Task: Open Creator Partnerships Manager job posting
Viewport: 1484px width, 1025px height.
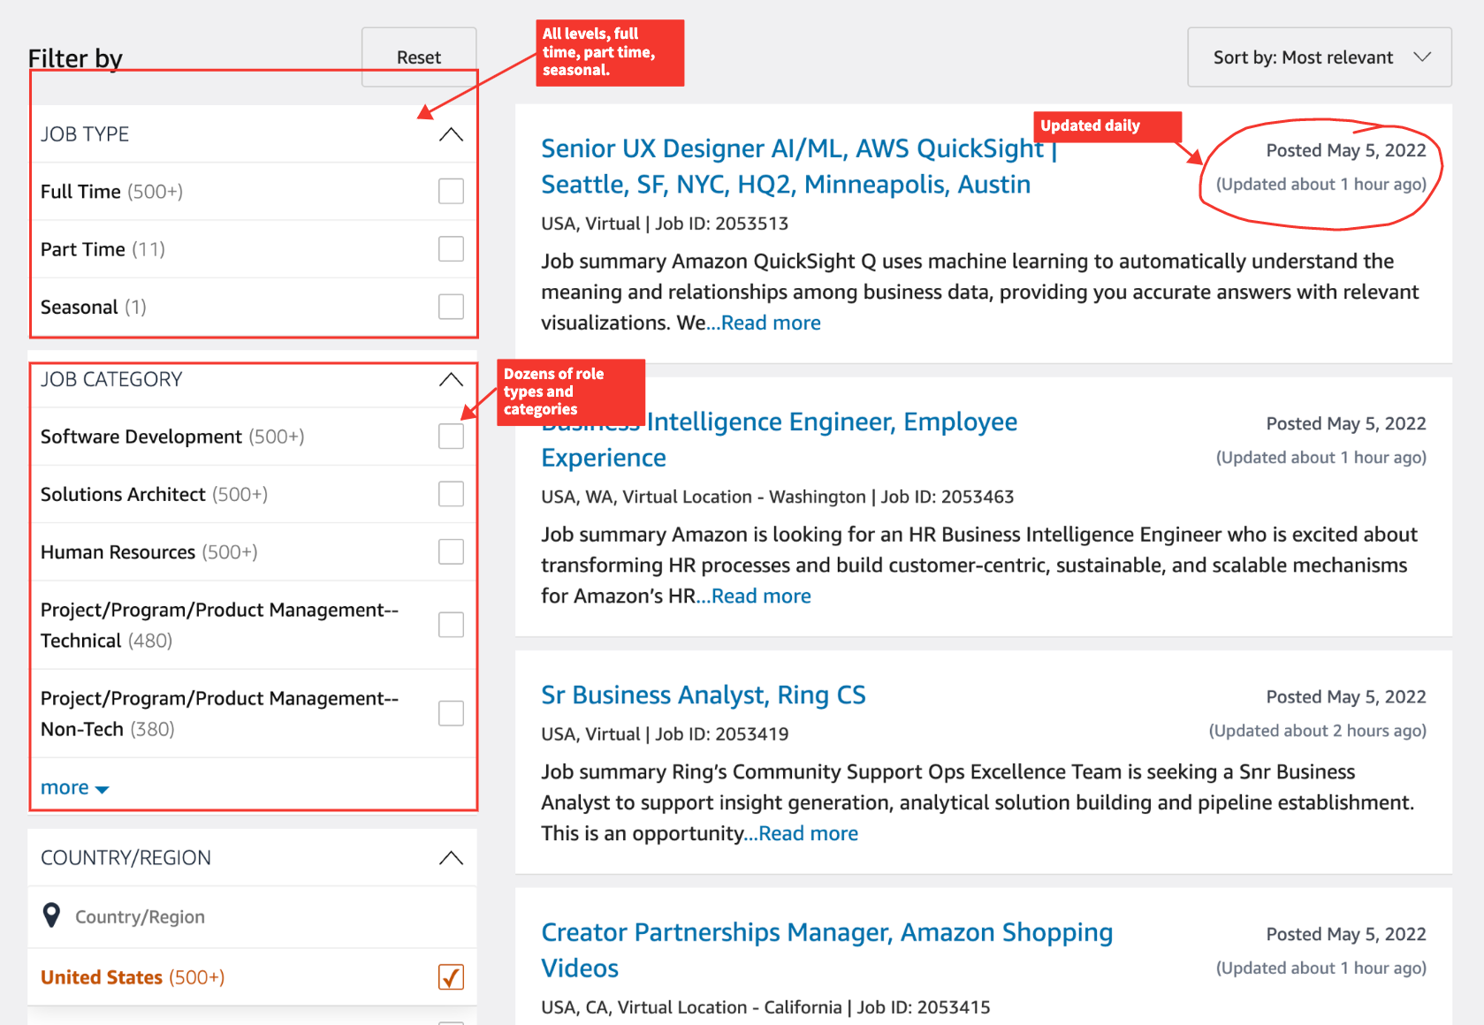Action: [x=826, y=950]
